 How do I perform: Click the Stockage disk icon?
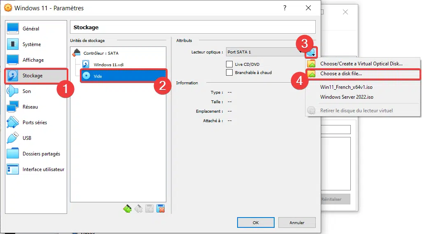(13, 76)
